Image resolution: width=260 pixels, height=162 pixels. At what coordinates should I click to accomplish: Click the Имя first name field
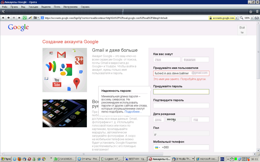tap(167, 59)
